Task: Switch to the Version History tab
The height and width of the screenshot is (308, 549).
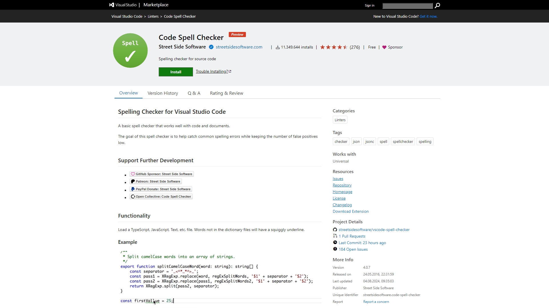Action: [163, 93]
